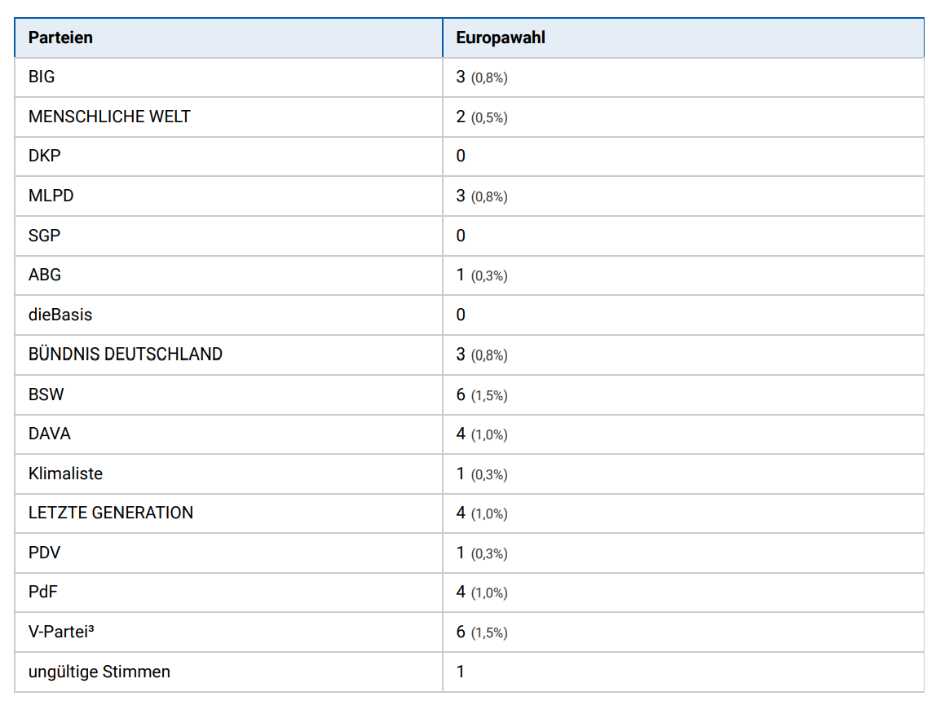Click the vote value for MLPD
The image size is (936, 714).
click(482, 196)
